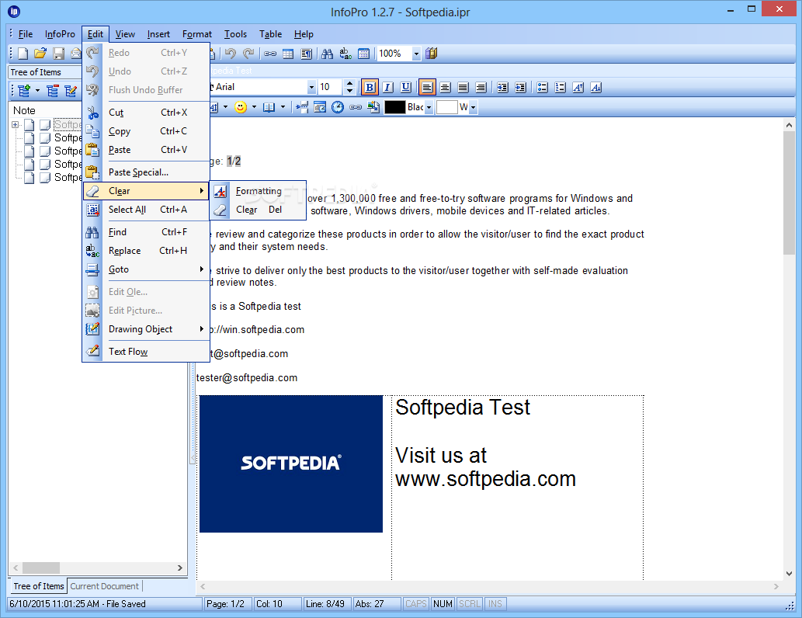
Task: Click the white background color swatch
Action: [446, 107]
